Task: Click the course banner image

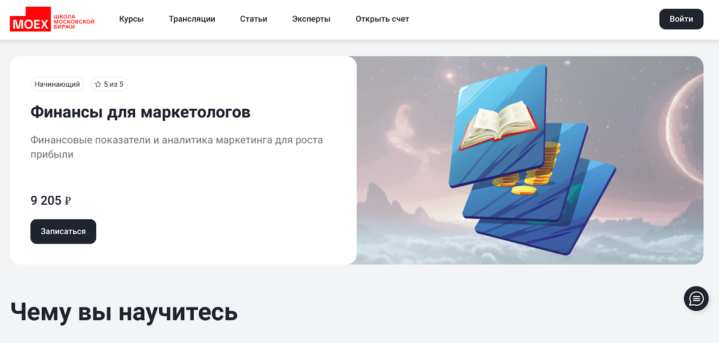Action: [x=530, y=160]
